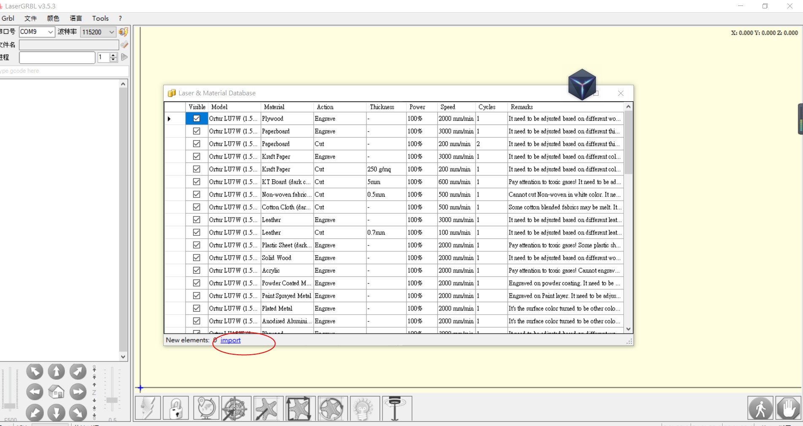This screenshot has width=803, height=426.
Task: Jog laser diagonally down-left
Action: [35, 413]
